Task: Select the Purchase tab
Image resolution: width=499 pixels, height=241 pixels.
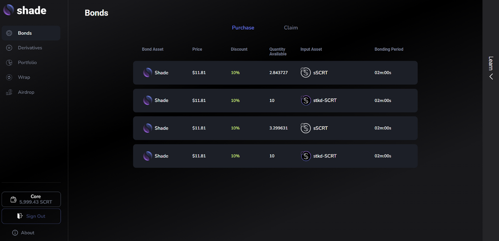Action: coord(243,27)
